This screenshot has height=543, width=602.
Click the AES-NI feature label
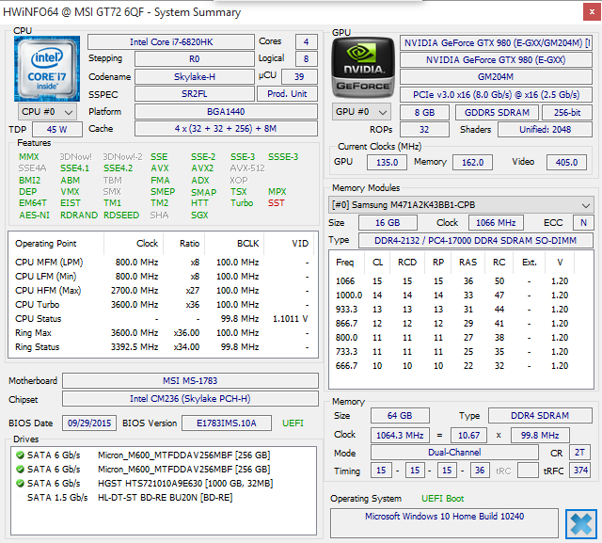click(34, 216)
